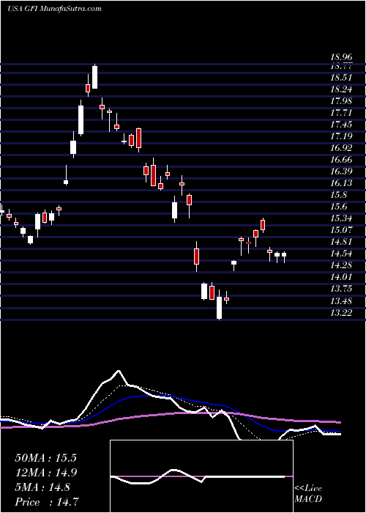Click the 18.51 price axis label

pyautogui.click(x=341, y=78)
